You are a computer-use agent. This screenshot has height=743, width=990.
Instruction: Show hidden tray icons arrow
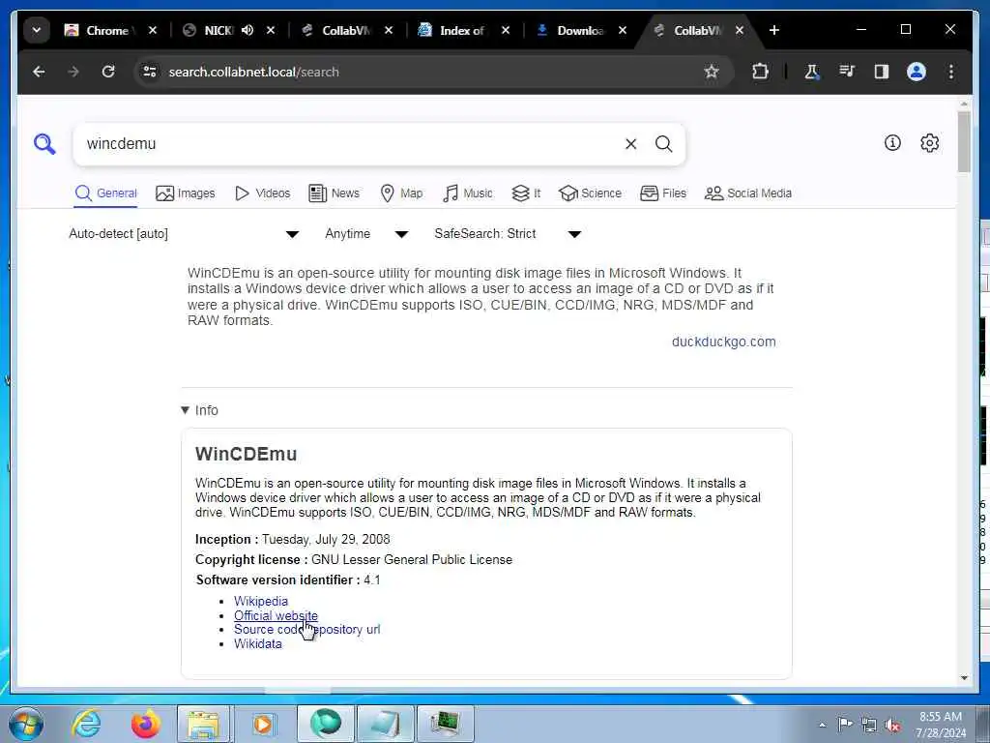pos(822,726)
